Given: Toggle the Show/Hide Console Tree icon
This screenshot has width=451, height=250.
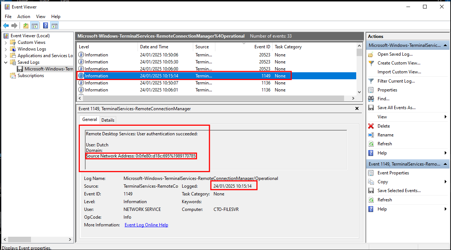Looking at the screenshot, I should [x=35, y=25].
